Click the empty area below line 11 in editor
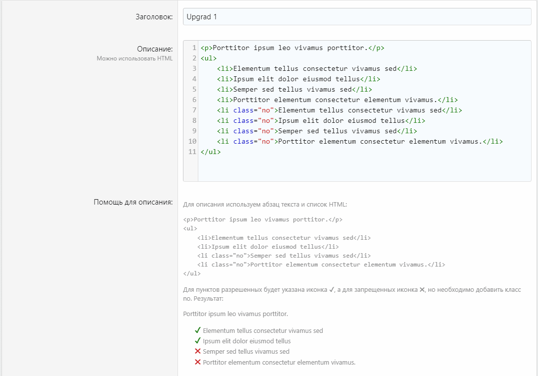Screen dimensions: 538x376 [x=364, y=169]
